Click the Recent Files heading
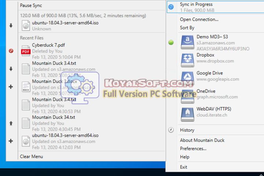Viewport: 264px width, 176px height. coord(32,38)
